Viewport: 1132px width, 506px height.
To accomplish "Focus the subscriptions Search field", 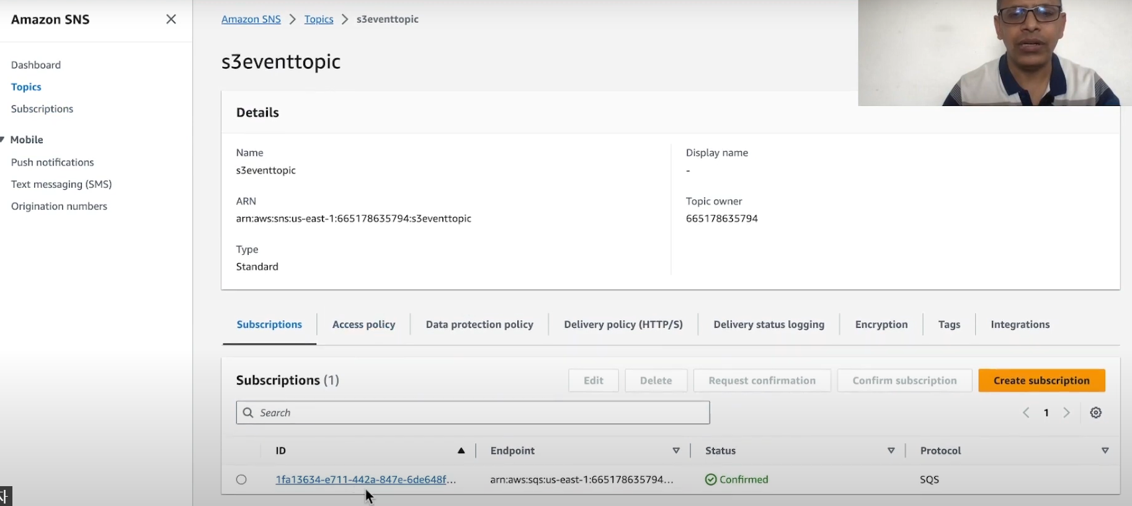I will pos(473,413).
